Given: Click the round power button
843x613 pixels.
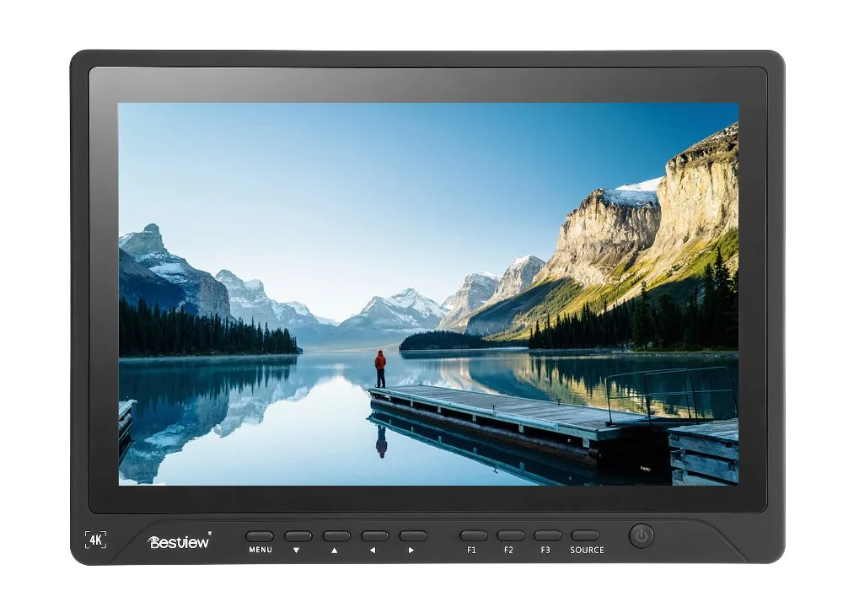Looking at the screenshot, I should (x=642, y=535).
